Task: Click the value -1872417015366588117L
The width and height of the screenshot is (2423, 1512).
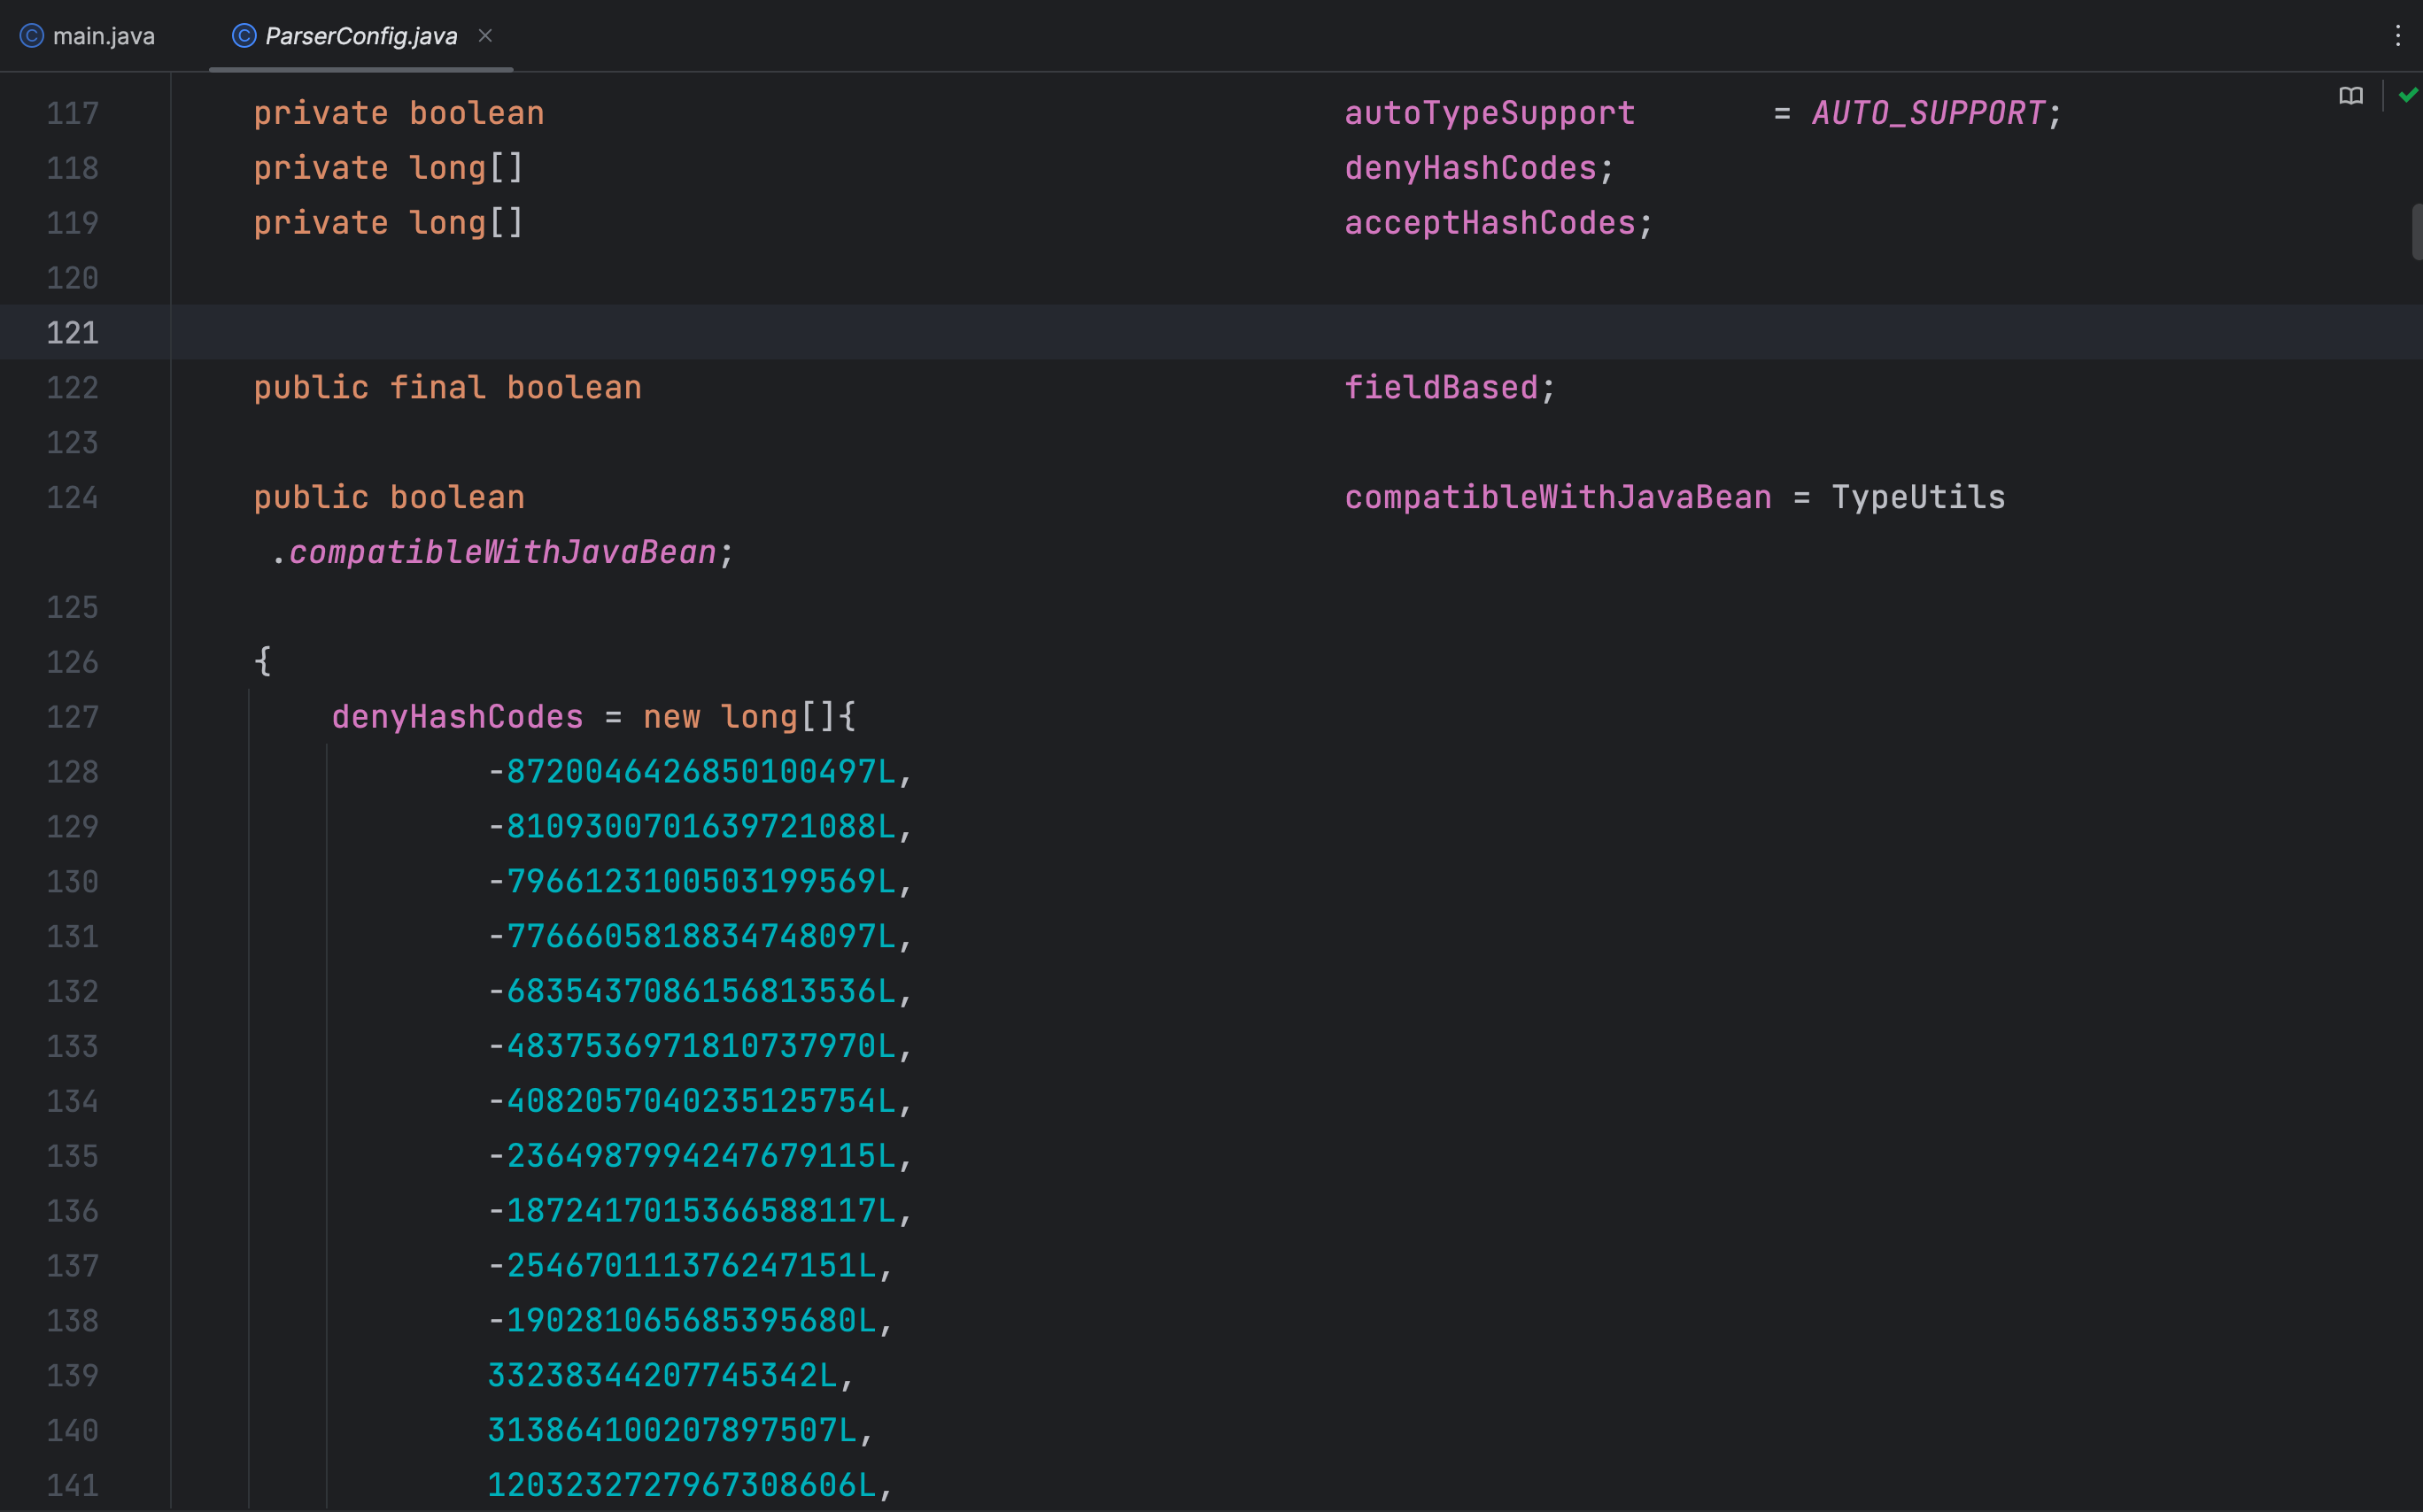Action: pyautogui.click(x=693, y=1212)
